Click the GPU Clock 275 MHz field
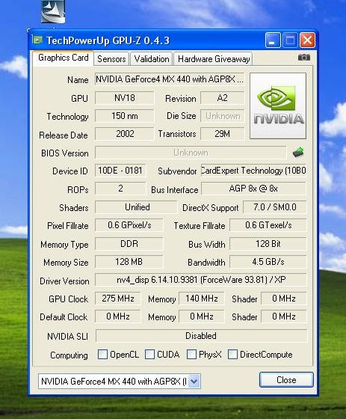 (118, 299)
